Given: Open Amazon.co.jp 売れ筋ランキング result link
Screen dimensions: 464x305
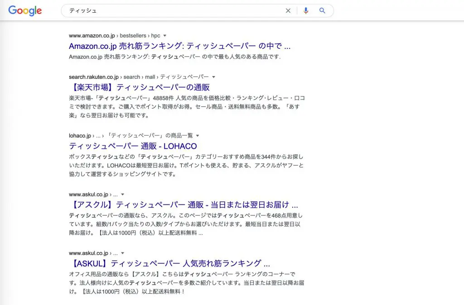Looking at the screenshot, I should click(x=179, y=46).
